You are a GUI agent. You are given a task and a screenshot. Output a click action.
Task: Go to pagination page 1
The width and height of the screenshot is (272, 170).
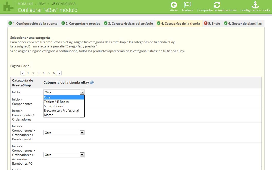tap(28, 73)
